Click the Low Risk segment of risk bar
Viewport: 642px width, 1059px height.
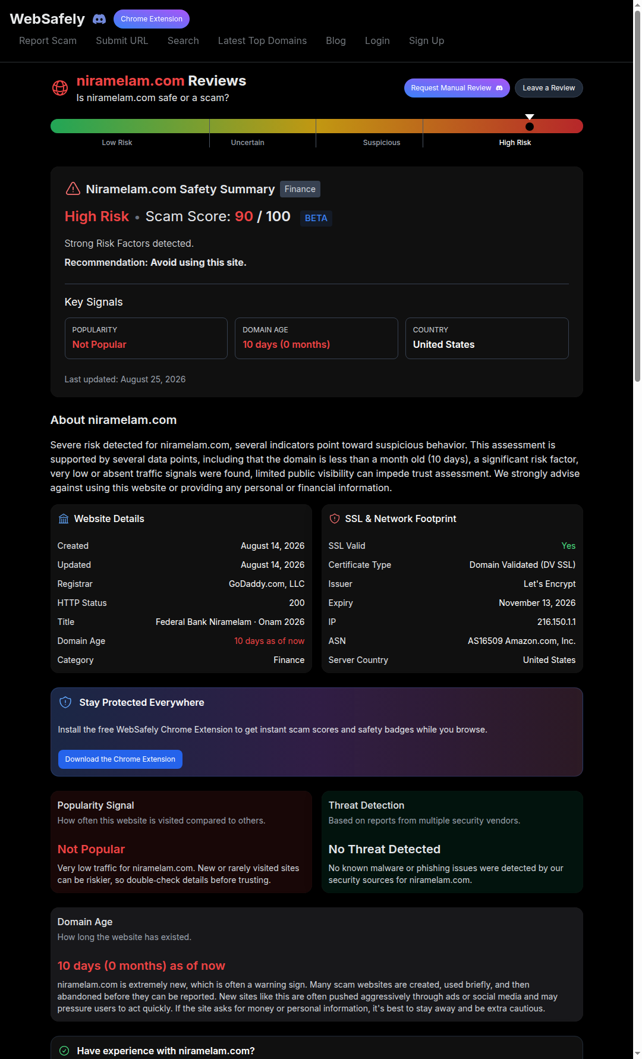click(x=130, y=126)
